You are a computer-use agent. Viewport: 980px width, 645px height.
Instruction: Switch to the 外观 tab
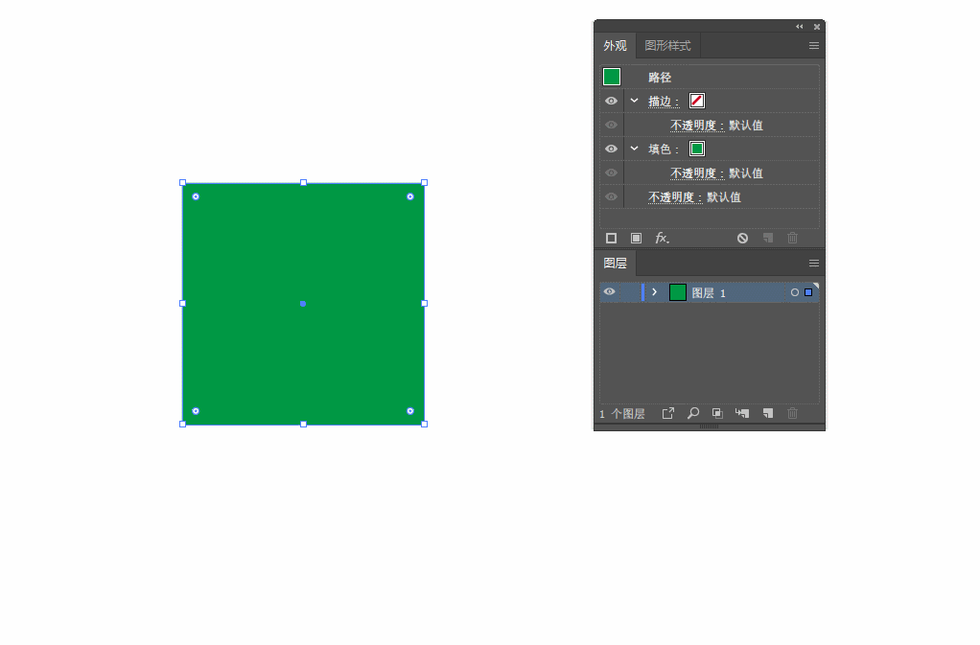(615, 46)
